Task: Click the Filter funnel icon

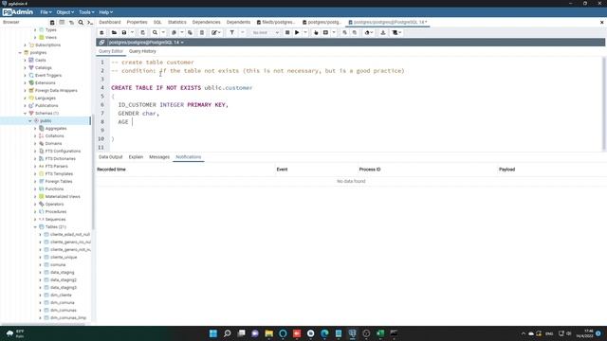Action: [231, 33]
